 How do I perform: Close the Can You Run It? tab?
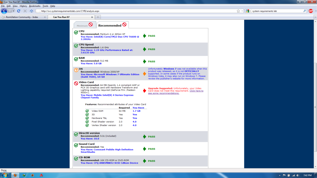click(x=92, y=17)
